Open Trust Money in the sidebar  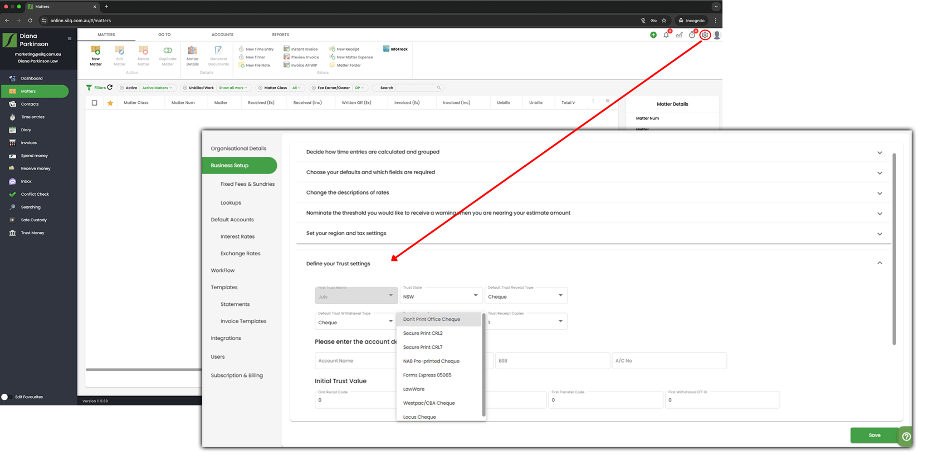point(32,233)
